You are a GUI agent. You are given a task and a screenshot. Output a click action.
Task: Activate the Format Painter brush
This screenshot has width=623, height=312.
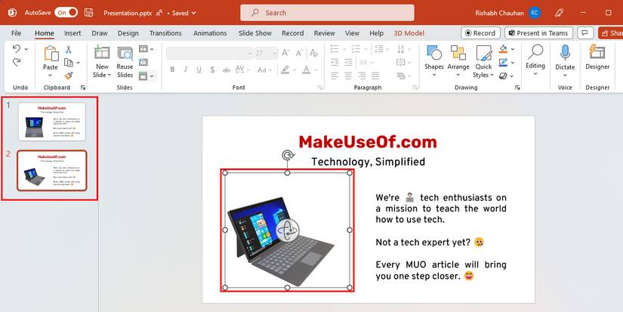click(68, 76)
